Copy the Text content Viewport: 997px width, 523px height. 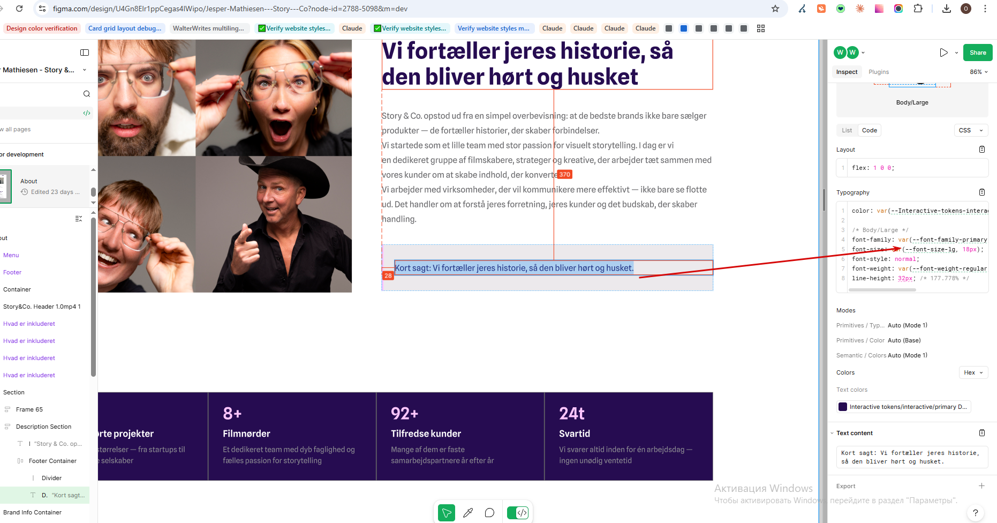[x=982, y=433]
